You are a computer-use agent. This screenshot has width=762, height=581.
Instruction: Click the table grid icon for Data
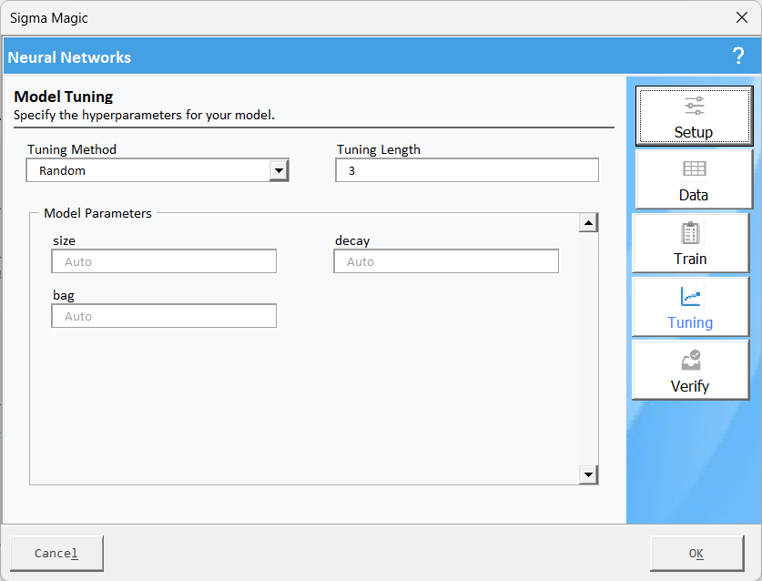tap(694, 169)
